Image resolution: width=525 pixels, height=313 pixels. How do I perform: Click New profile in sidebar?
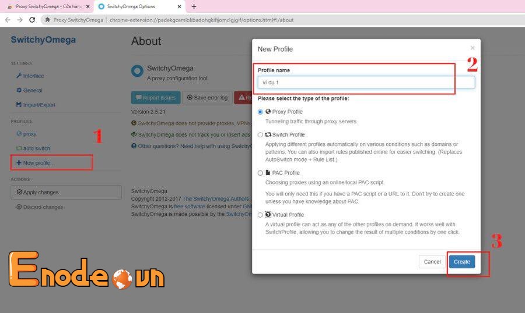(x=36, y=163)
